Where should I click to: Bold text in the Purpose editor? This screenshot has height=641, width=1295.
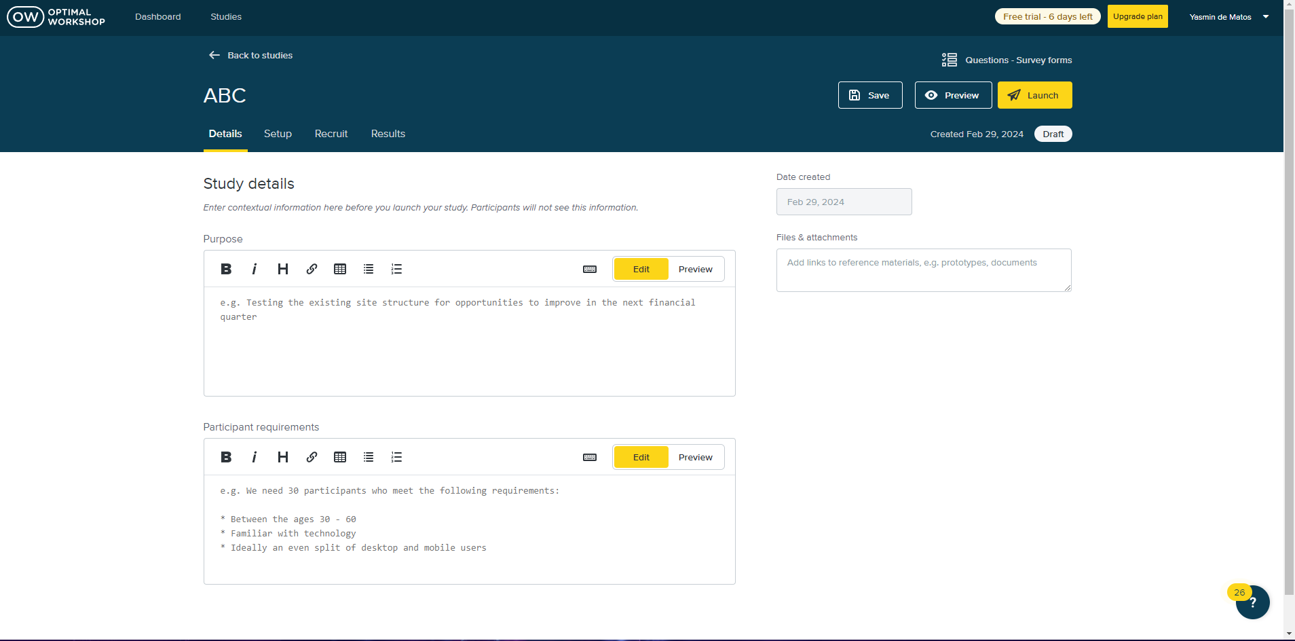tap(226, 269)
